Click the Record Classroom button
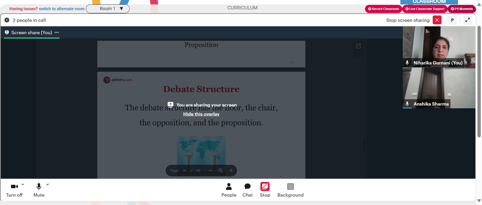Viewport: 482px width, 205px height. click(383, 9)
